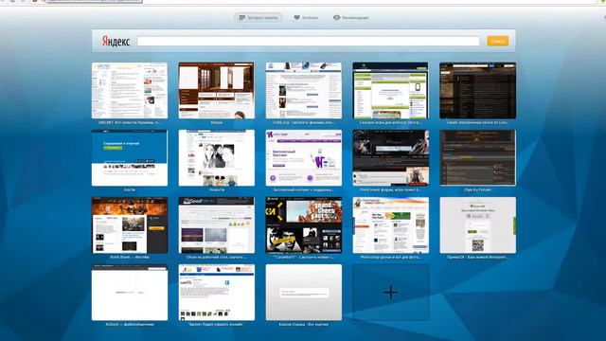Add a new speed dial with plus tile
The height and width of the screenshot is (341, 606).
(x=390, y=293)
